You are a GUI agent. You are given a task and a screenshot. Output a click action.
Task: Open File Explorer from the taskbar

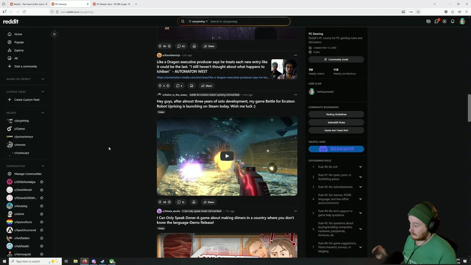(x=75, y=261)
